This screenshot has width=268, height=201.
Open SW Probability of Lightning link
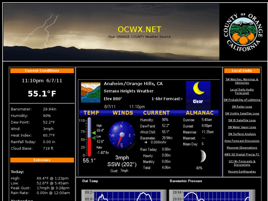point(242,100)
